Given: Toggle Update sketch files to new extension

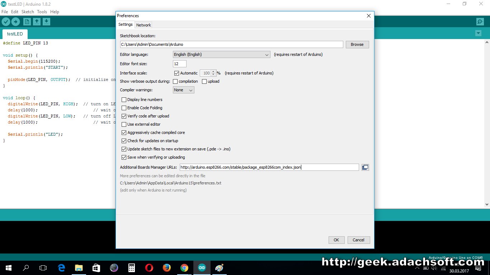Looking at the screenshot, I should click(x=124, y=149).
